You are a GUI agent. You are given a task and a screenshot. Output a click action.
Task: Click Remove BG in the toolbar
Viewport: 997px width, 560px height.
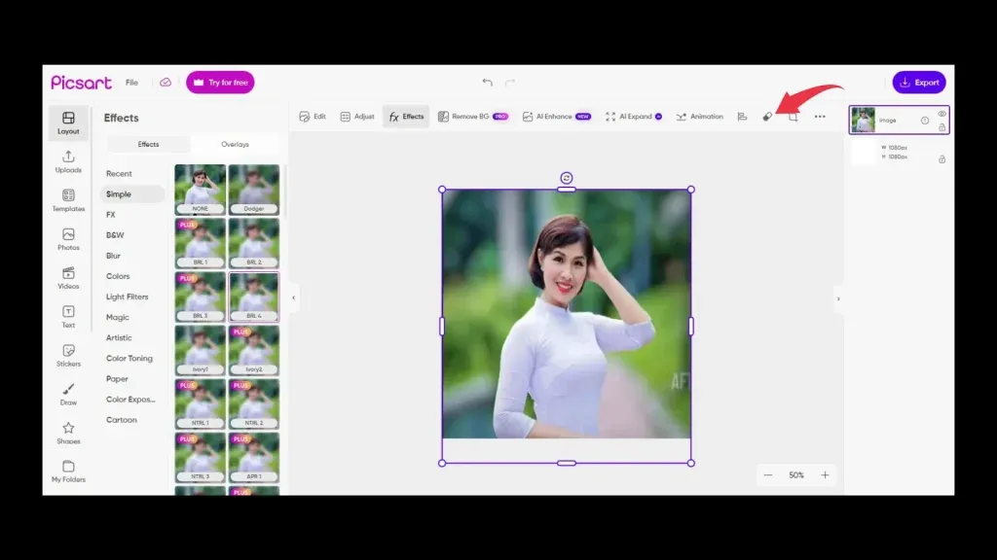(473, 117)
